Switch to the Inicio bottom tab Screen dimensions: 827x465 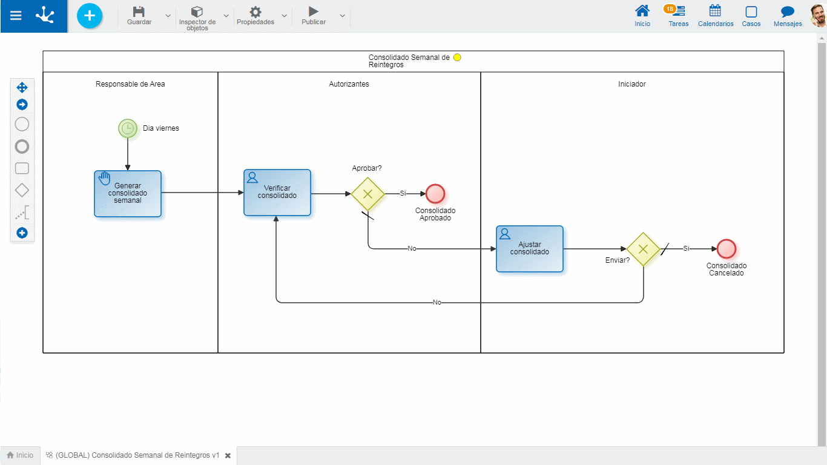point(20,455)
